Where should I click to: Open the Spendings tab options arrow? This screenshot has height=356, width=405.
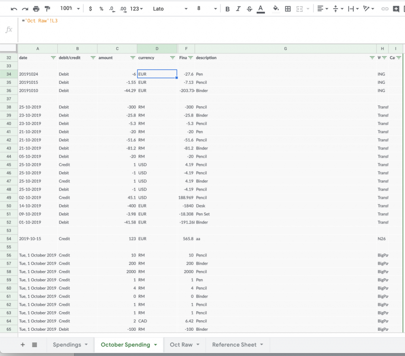point(86,345)
